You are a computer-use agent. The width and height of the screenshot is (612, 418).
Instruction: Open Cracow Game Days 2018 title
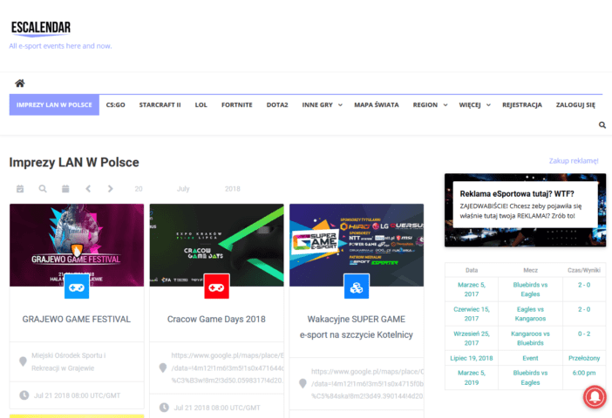[x=216, y=319]
